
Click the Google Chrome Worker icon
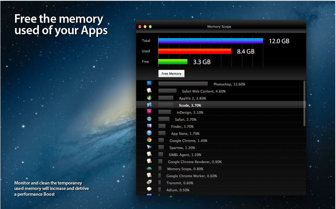(149, 175)
